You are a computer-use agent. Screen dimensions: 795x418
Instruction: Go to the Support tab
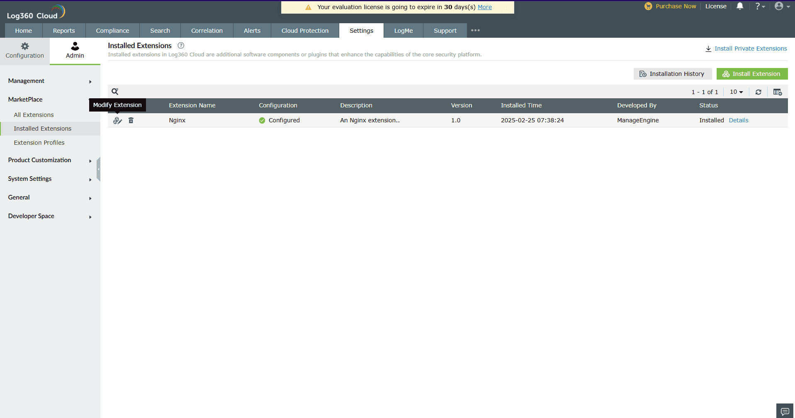pos(445,31)
